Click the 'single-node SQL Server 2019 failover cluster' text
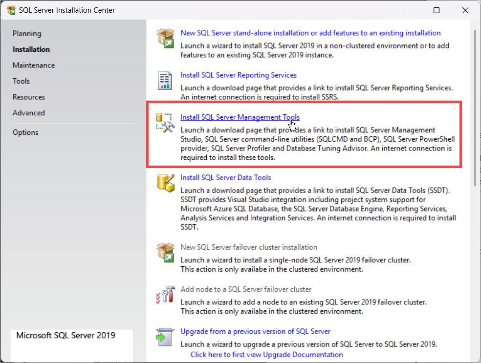 tap(295, 260)
